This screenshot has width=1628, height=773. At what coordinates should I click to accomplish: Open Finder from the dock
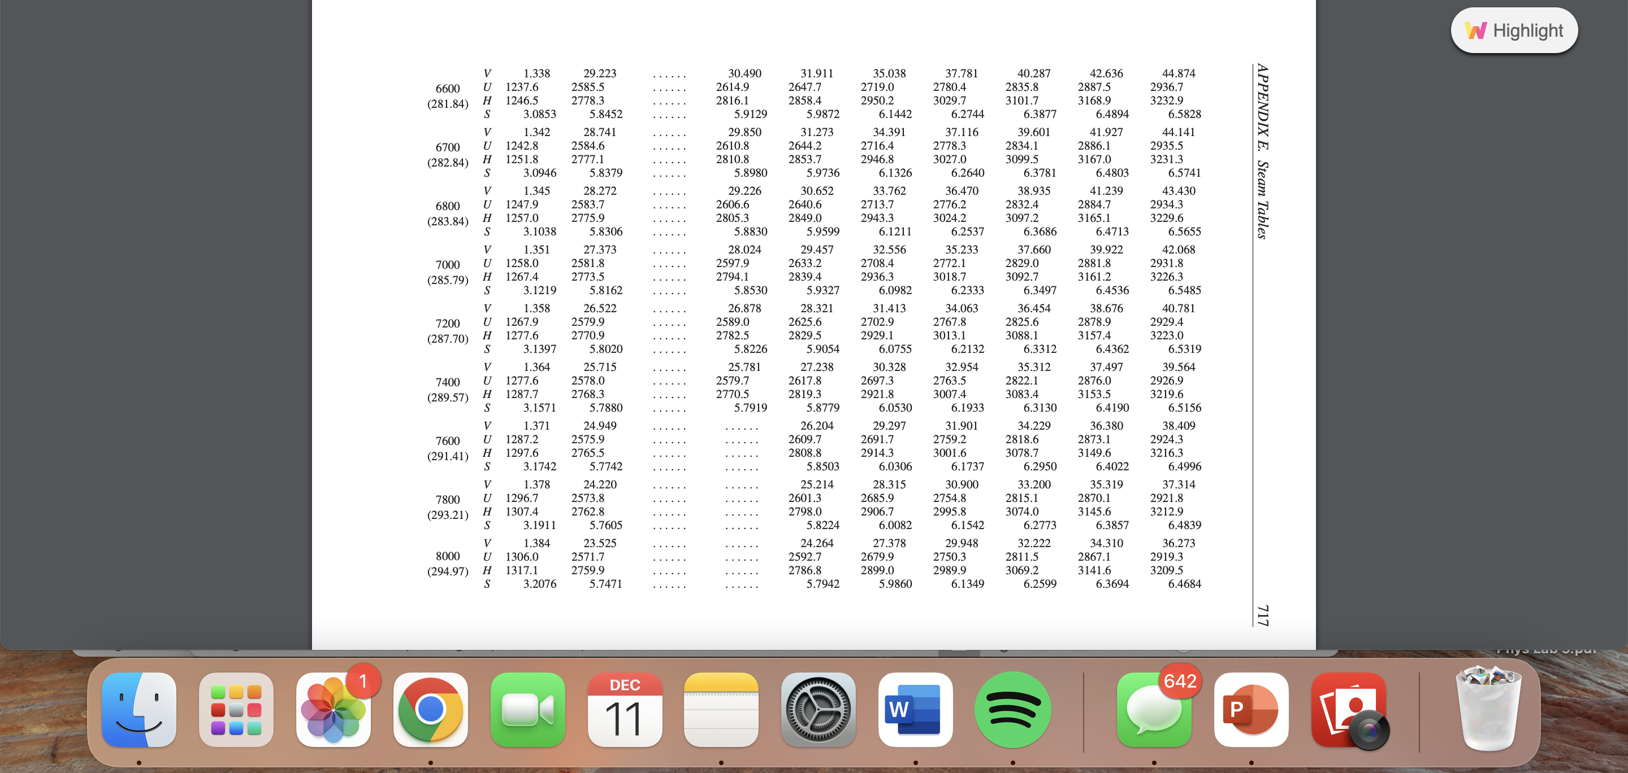tap(139, 709)
